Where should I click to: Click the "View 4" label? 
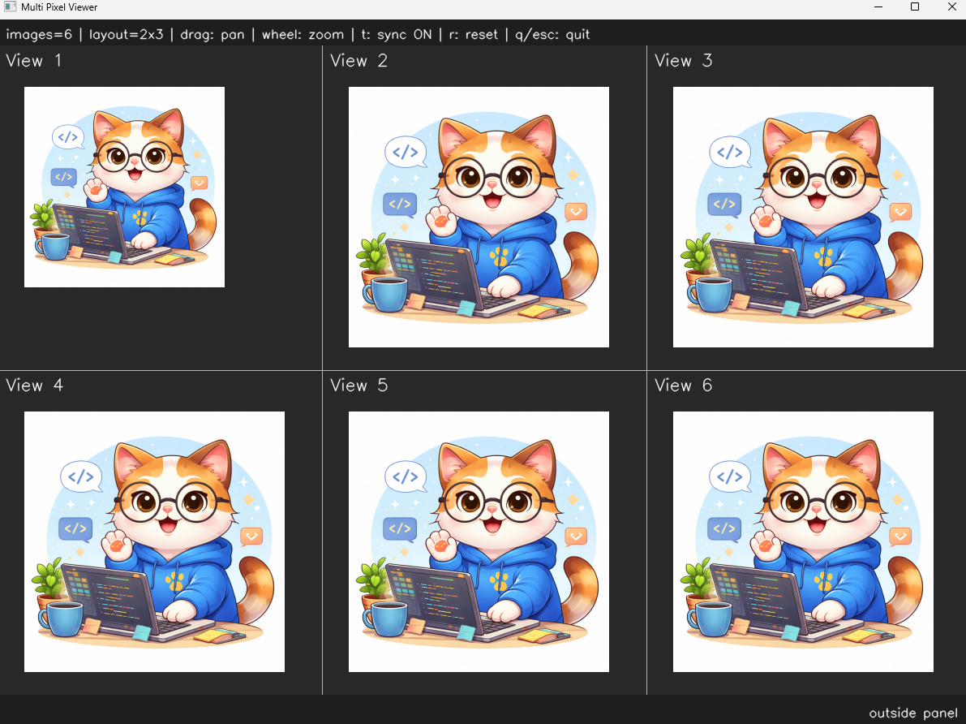click(35, 386)
